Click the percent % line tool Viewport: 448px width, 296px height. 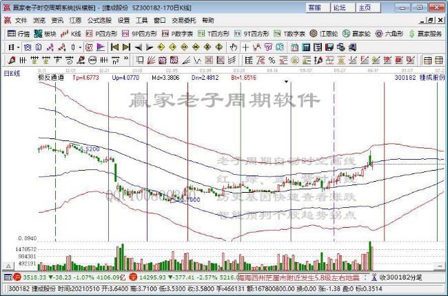[x=272, y=60]
